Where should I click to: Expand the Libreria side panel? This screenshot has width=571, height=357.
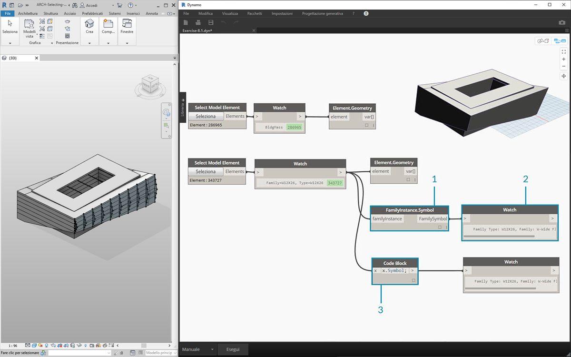[x=183, y=107]
